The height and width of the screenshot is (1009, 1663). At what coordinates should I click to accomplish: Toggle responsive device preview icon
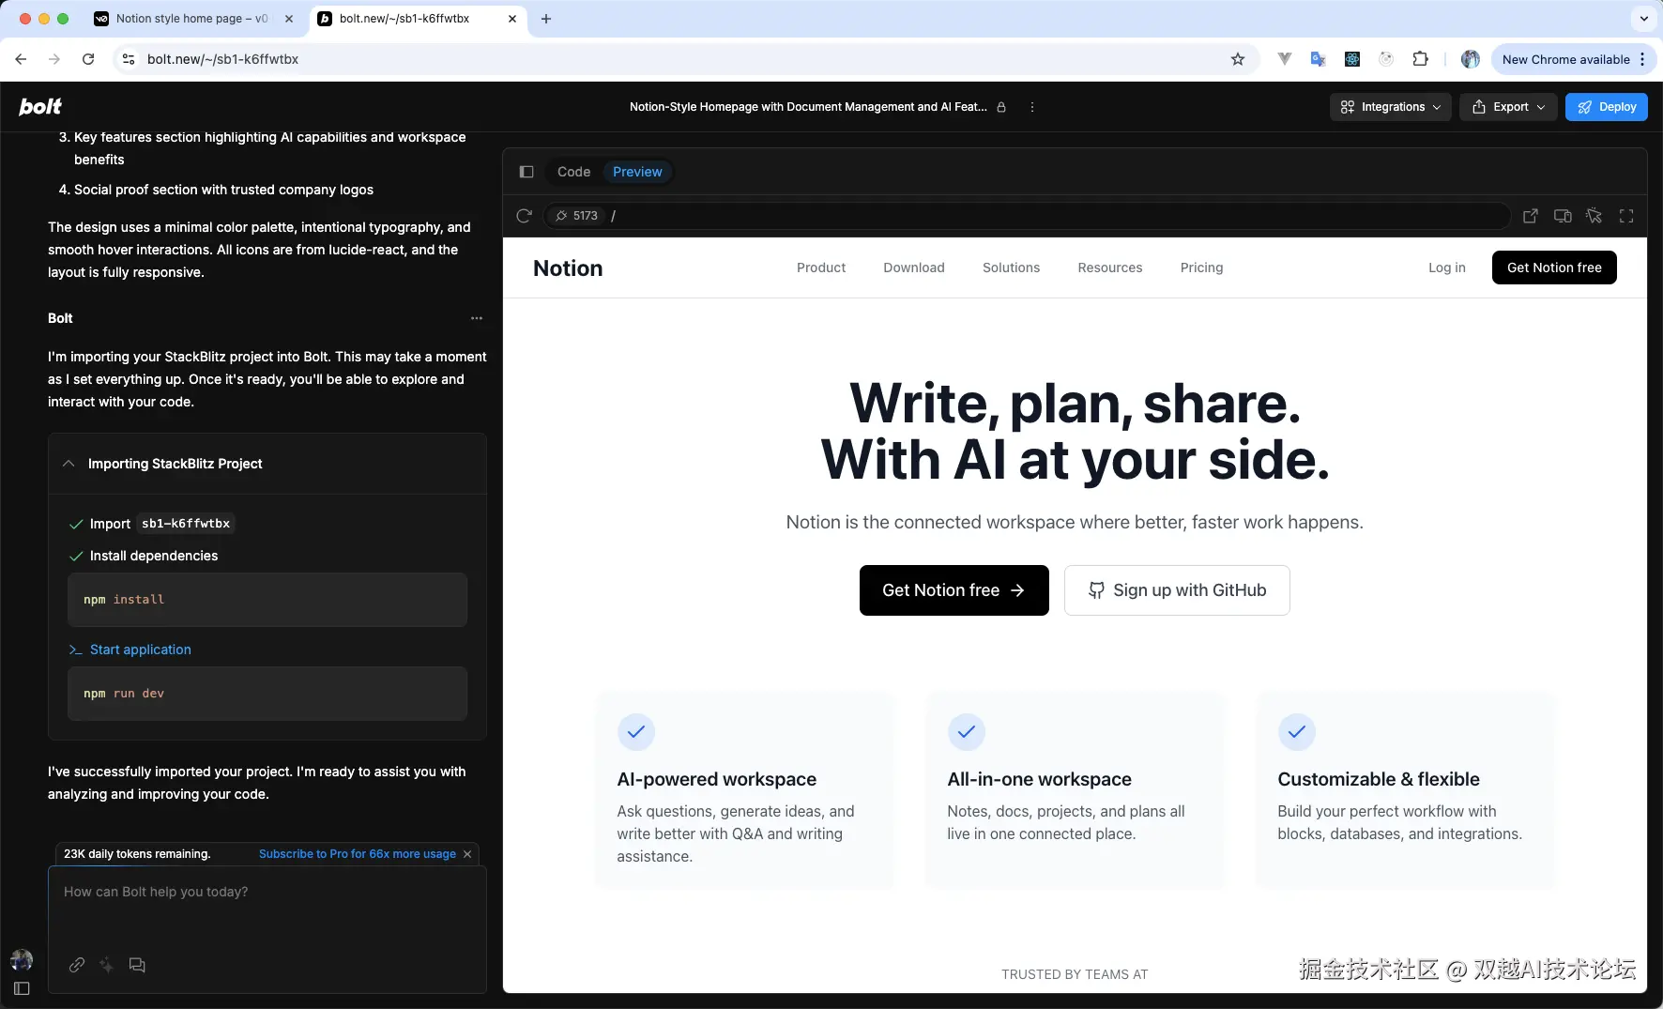pyautogui.click(x=1563, y=216)
